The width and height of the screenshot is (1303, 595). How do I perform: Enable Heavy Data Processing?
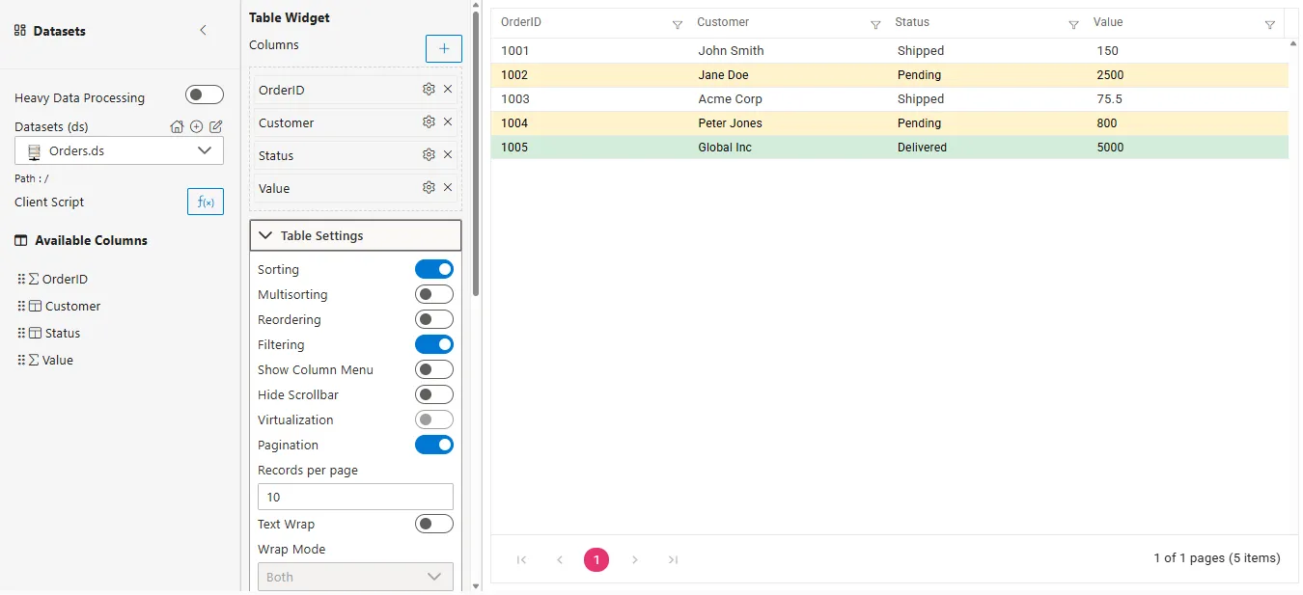tap(204, 94)
